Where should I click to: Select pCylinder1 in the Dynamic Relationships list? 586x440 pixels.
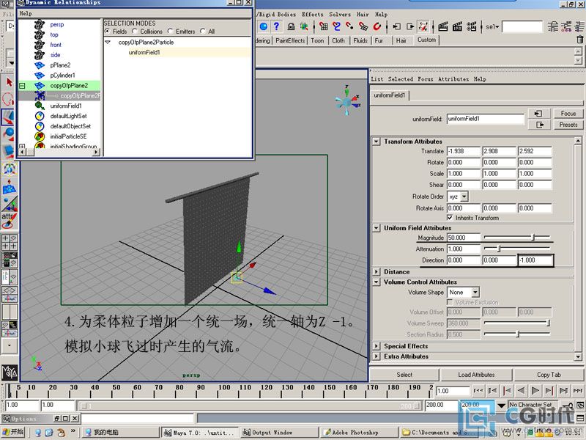point(62,76)
